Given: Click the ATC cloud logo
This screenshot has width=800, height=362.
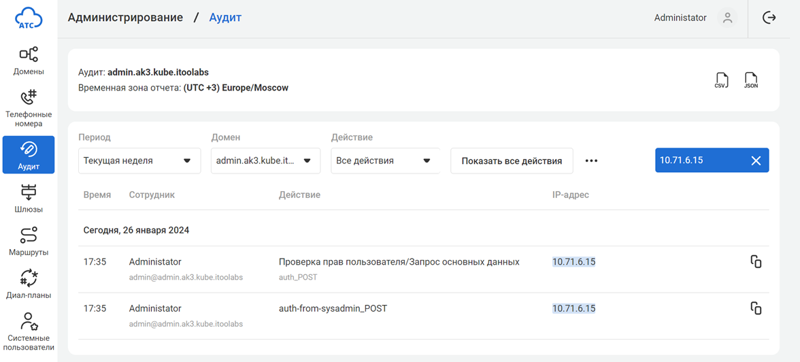Looking at the screenshot, I should (x=29, y=18).
